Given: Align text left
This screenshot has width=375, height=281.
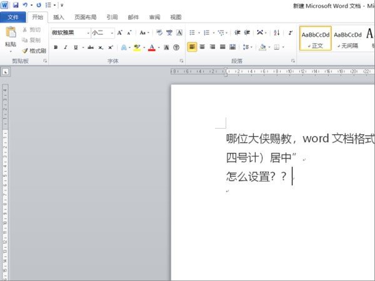Looking at the screenshot, I should [192, 47].
